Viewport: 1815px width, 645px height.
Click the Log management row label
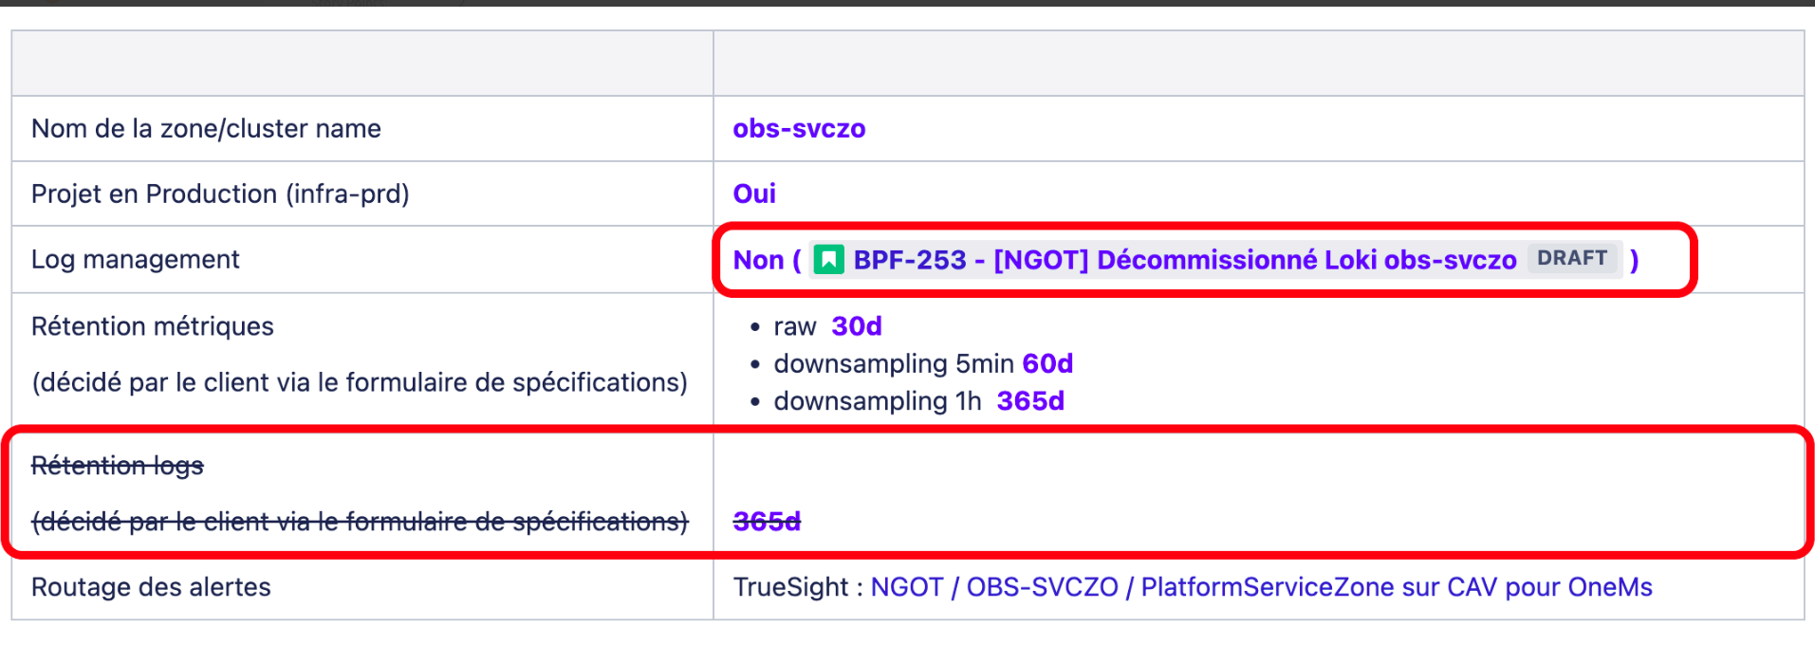pyautogui.click(x=136, y=260)
